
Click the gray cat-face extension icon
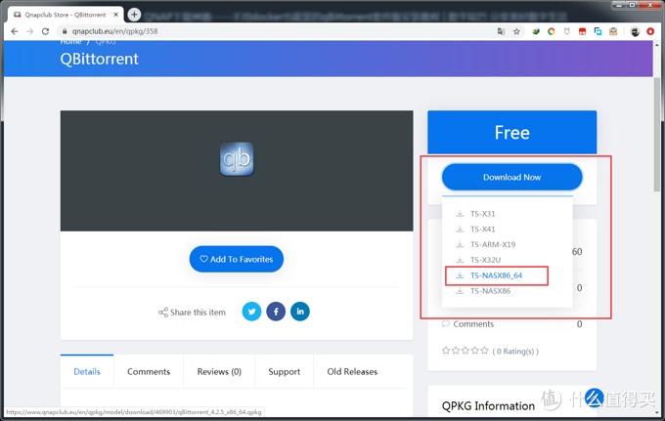[x=566, y=31]
